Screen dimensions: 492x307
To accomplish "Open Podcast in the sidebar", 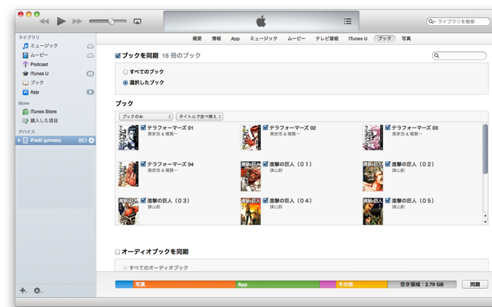I will 39,64.
